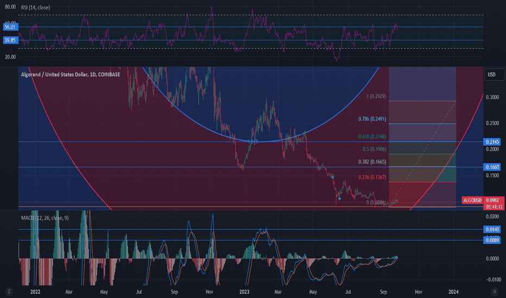
Task: Select the MACD (12, 26, close, 9) legend
Action: [x=45, y=218]
